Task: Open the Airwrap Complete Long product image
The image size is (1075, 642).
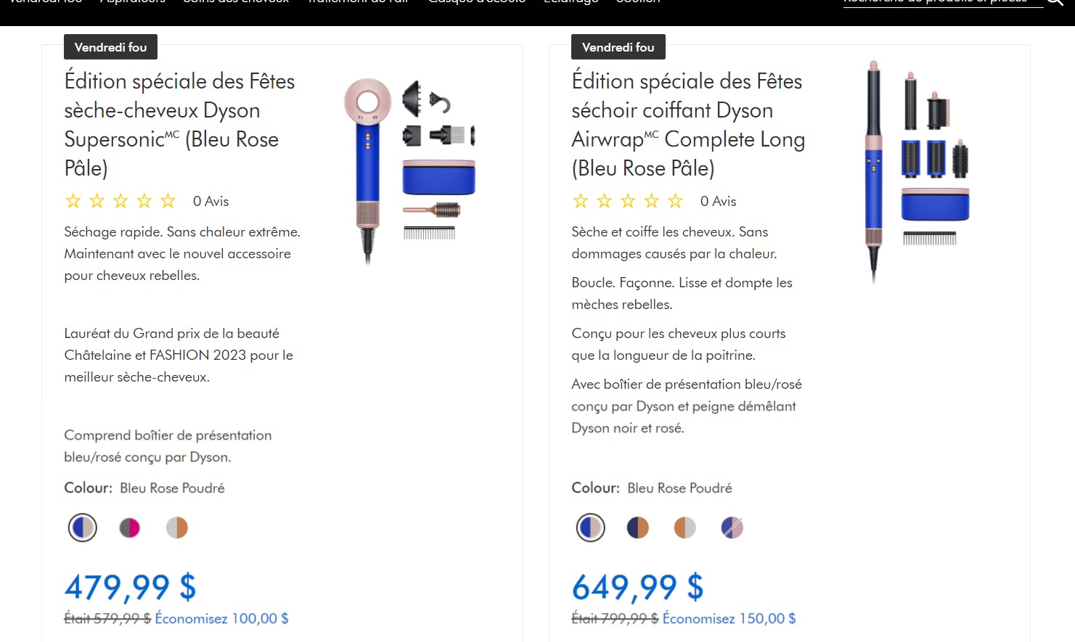Action: (x=917, y=171)
